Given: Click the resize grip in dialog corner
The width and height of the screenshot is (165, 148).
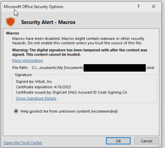Looking at the screenshot, I should (160, 145).
